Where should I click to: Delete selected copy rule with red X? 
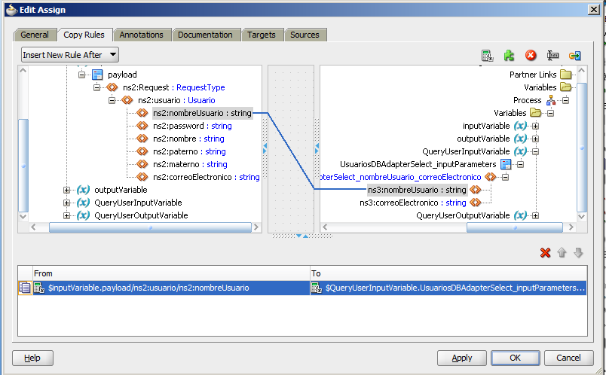coord(546,253)
